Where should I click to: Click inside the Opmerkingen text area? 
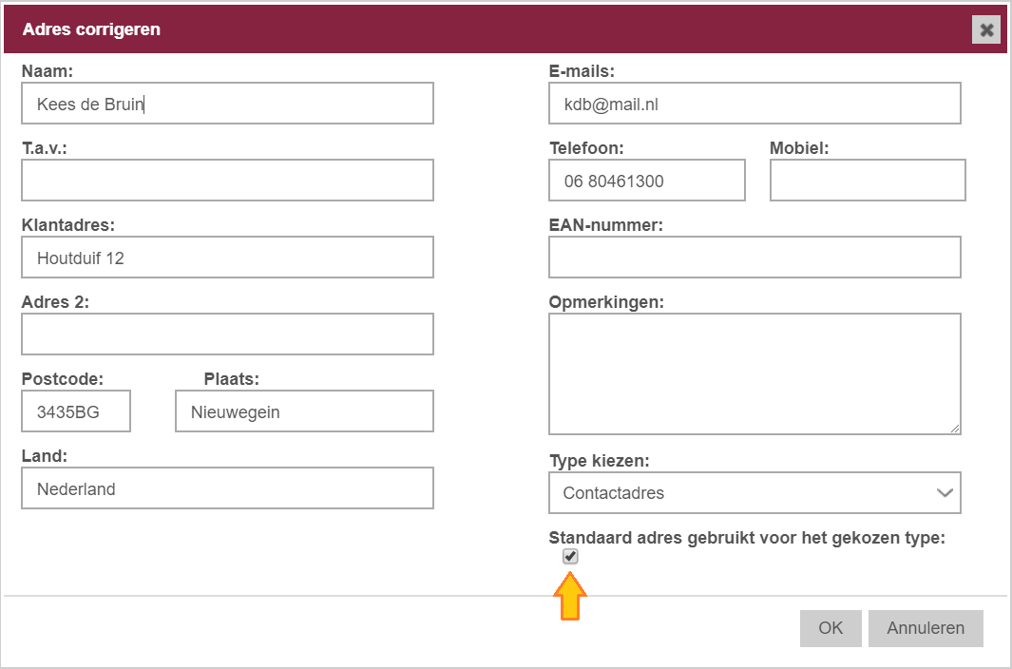coord(754,373)
